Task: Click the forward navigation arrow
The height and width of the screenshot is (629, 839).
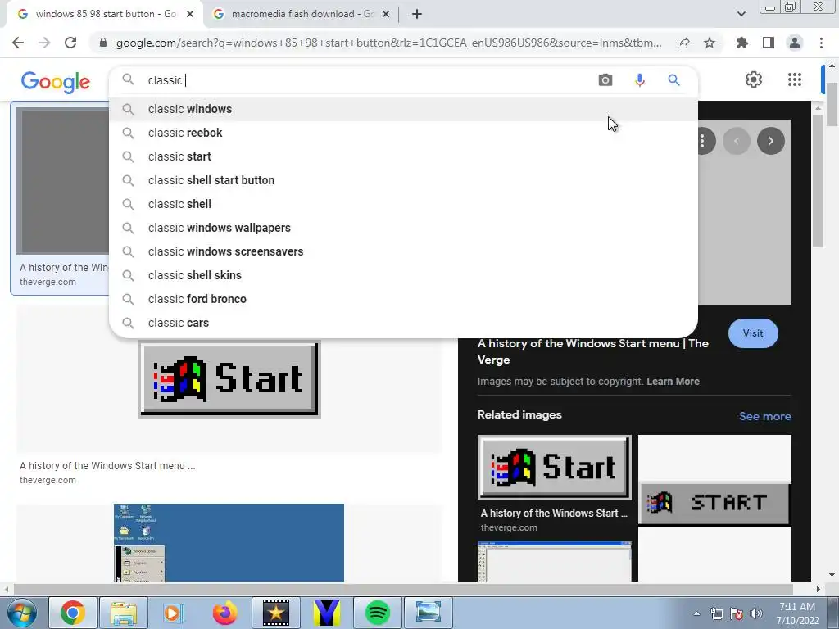Action: click(x=44, y=43)
